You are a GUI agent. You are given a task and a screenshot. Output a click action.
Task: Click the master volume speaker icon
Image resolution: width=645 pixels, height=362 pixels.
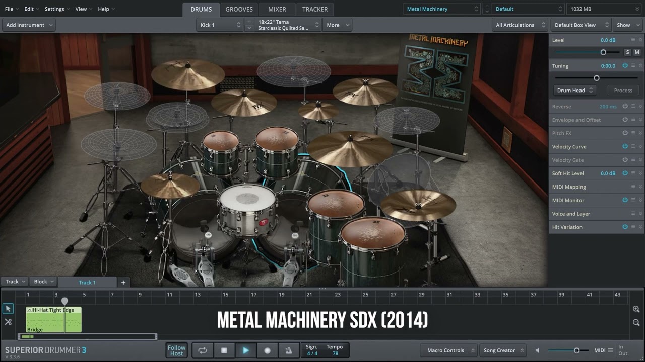pos(538,350)
